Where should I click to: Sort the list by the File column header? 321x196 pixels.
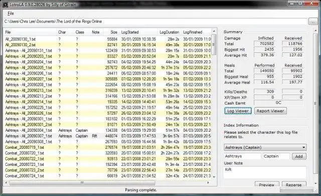pos(30,32)
